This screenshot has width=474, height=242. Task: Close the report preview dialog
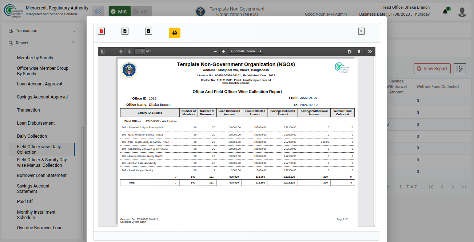pos(361,31)
